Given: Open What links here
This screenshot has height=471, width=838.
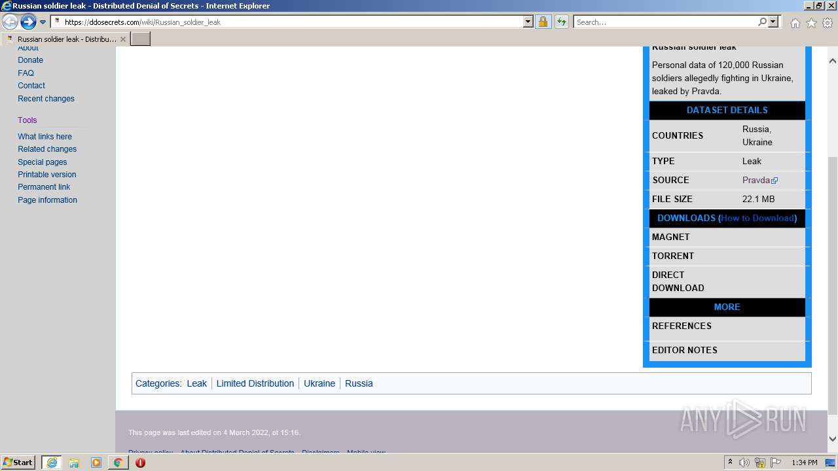Looking at the screenshot, I should click(45, 137).
